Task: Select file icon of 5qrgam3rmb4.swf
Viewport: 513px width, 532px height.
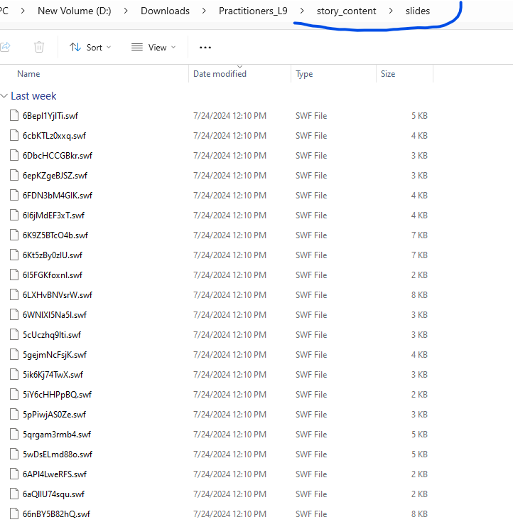Action: (x=14, y=435)
